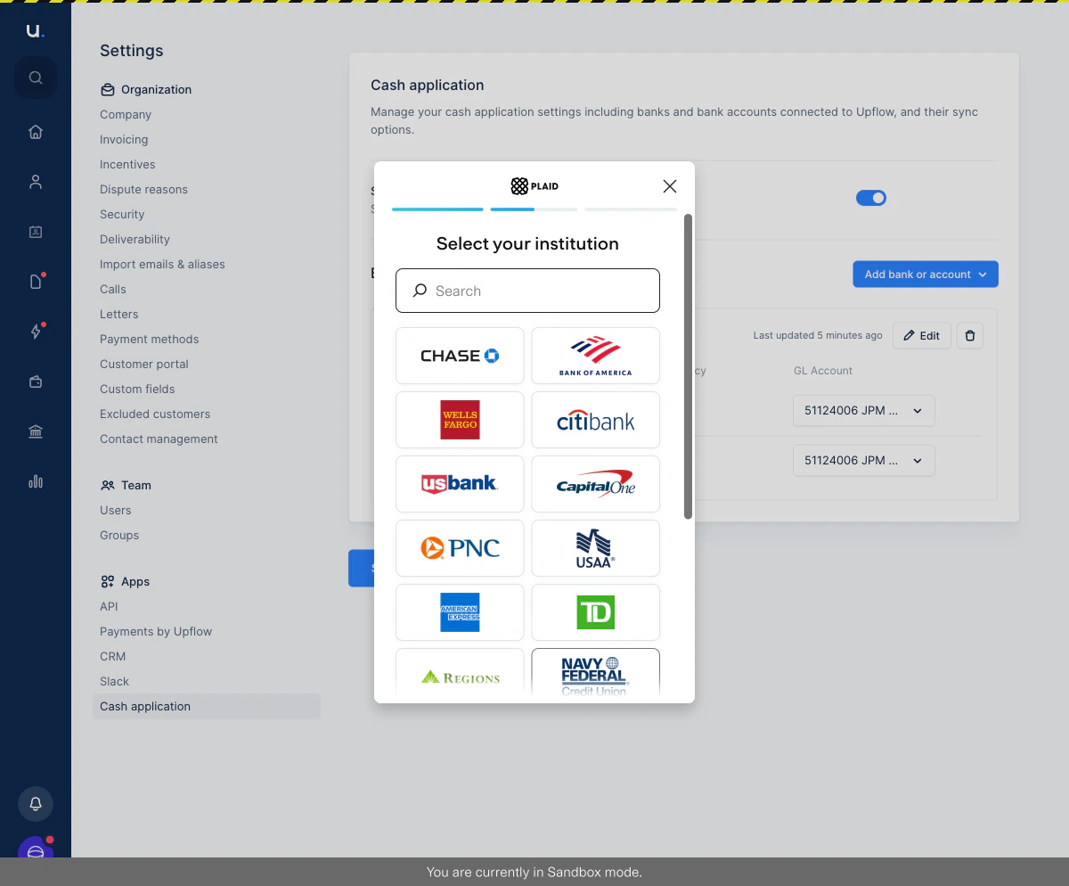Expand second GL Account 51124006 JPM dropdown
Screen dimensions: 1069x886
pyautogui.click(x=863, y=461)
